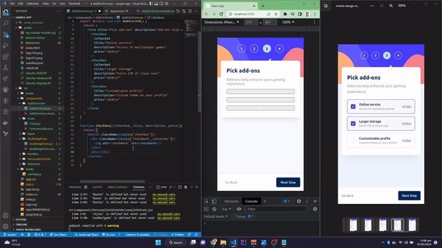Open the Run and Debug view
The width and height of the screenshot is (442, 248).
[x=6, y=45]
